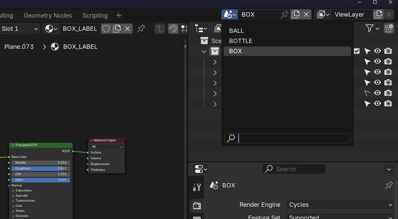Open the Slot 1 material slot dropdown
398x219 pixels.
[x=20, y=29]
